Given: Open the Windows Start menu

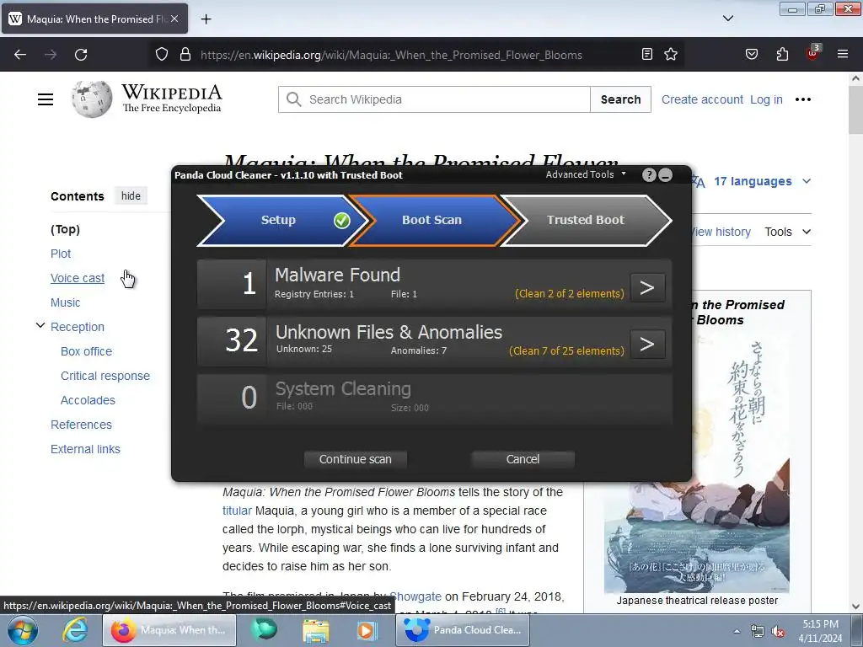Looking at the screenshot, I should pos(23,630).
